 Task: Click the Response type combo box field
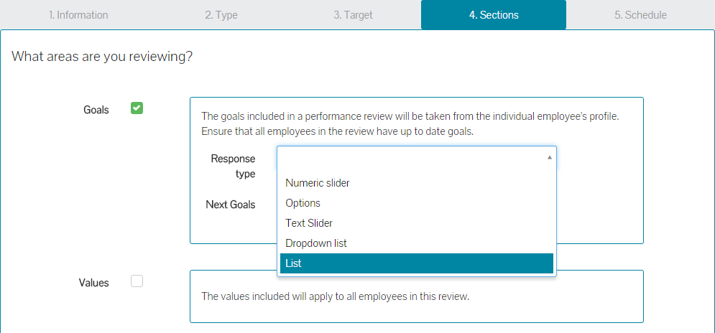[x=410, y=157]
